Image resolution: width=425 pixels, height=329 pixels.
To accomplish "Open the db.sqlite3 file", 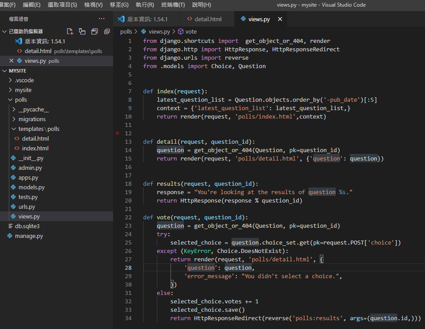I will pos(27,226).
